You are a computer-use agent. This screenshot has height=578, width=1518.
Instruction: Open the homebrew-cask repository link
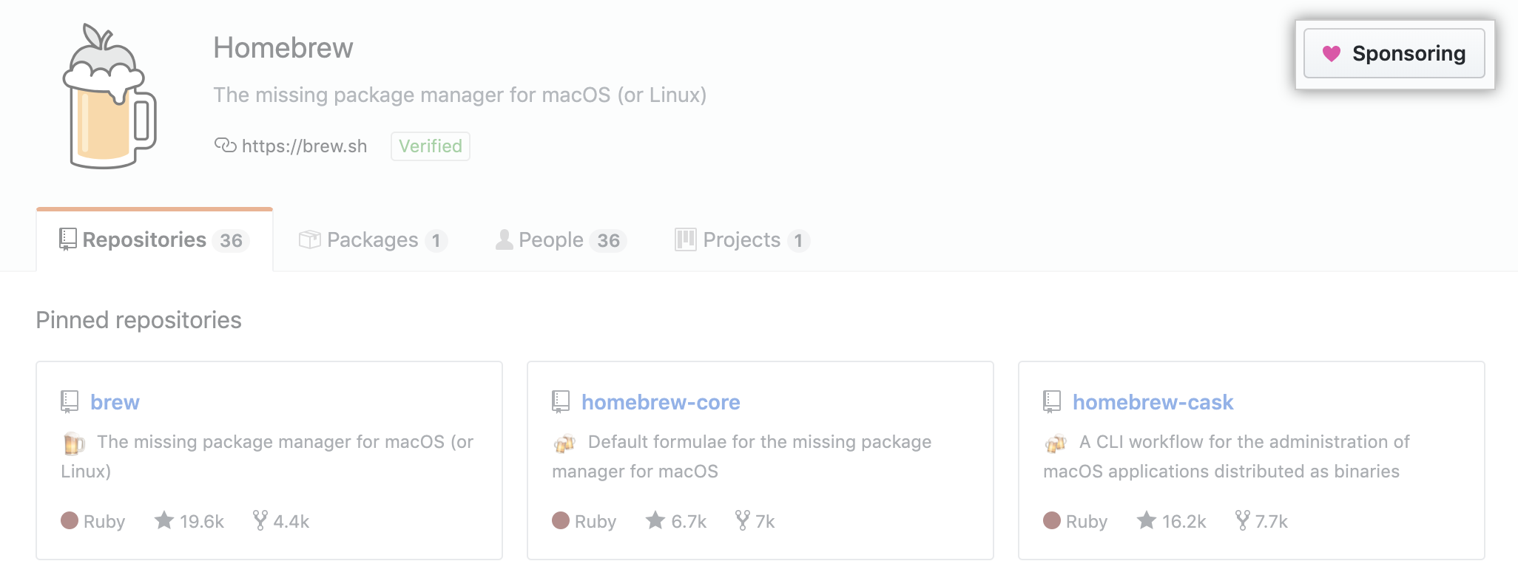tap(1153, 402)
